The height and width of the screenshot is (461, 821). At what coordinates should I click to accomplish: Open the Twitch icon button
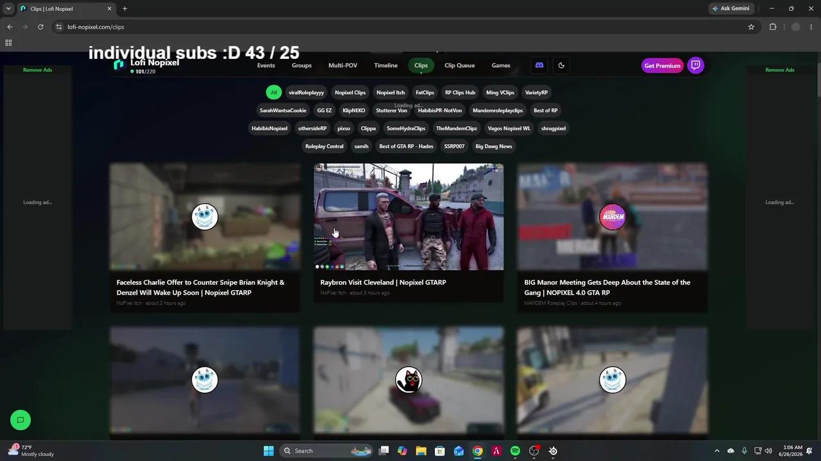coord(695,65)
